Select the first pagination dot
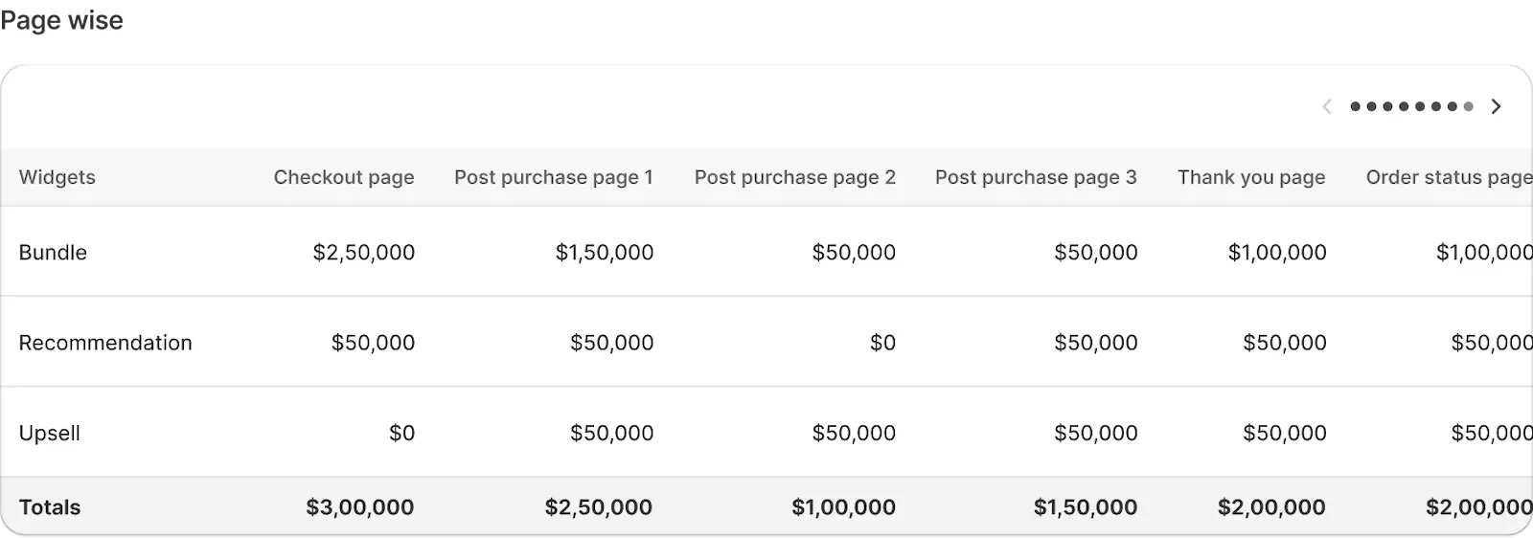1533x538 pixels. [x=1355, y=106]
